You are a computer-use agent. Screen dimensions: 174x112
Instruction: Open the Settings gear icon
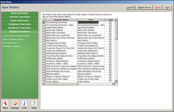click(15, 103)
